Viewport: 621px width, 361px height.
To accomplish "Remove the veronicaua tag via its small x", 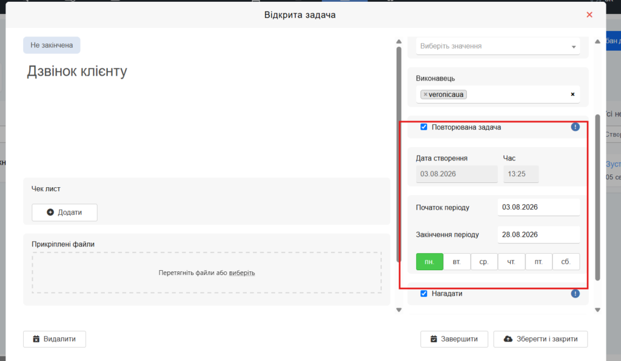I will pyautogui.click(x=425, y=94).
